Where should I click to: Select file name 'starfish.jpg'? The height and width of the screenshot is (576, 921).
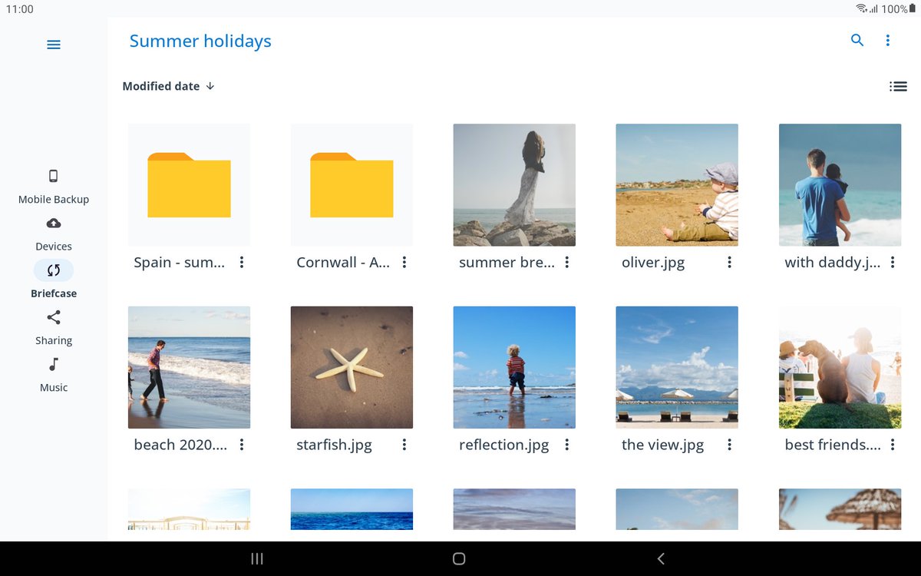334,445
